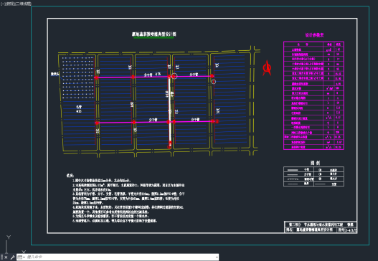Grab the command line drag handle
Screen dimensions: 378x261
2,257
